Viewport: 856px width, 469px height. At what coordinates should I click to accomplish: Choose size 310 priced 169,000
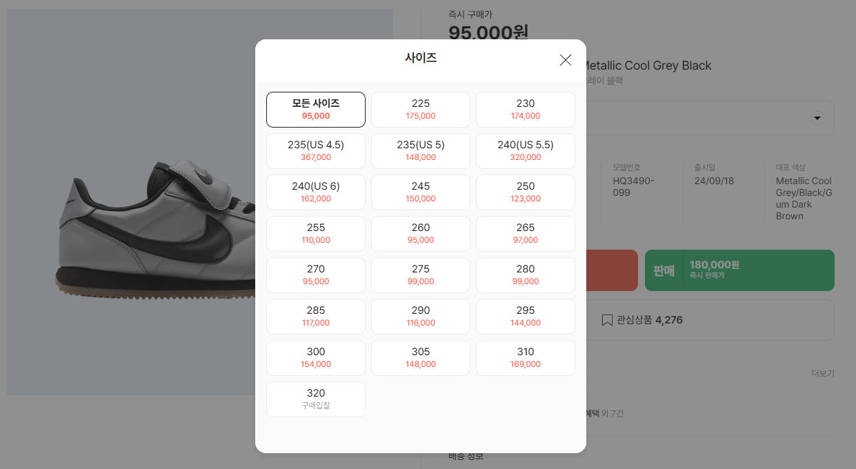(526, 358)
